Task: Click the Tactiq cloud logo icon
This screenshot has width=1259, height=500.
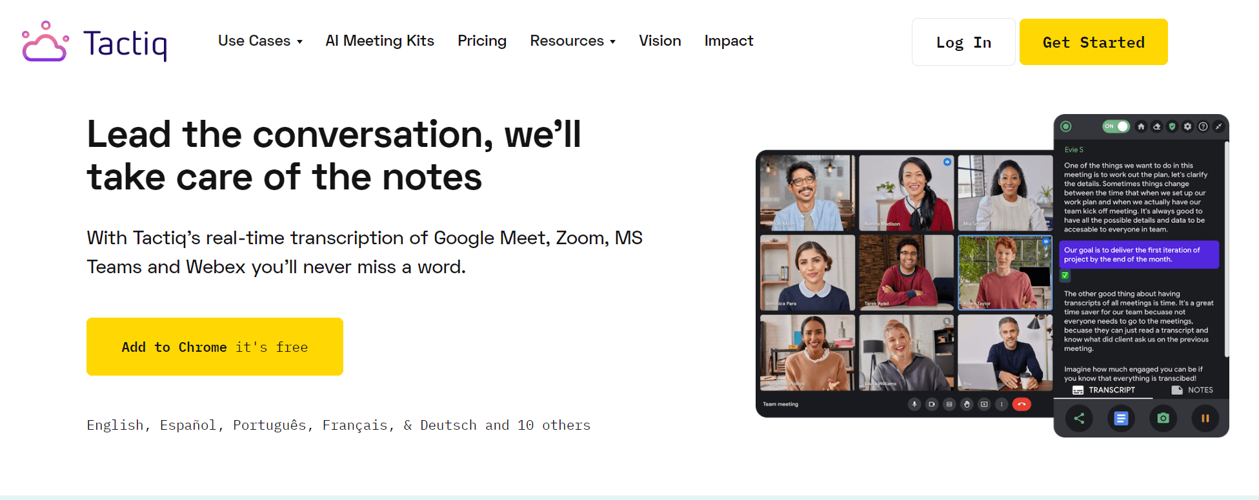Action: click(x=45, y=41)
